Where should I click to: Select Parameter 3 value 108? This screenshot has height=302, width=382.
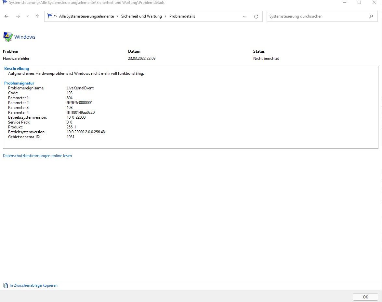point(70,108)
